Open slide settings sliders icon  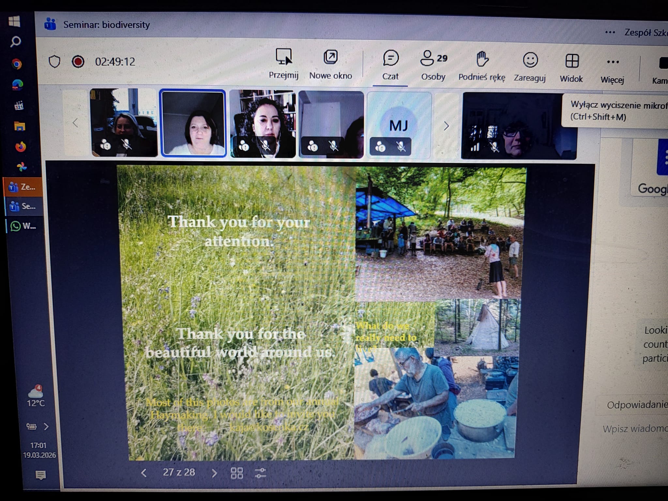pos(260,473)
